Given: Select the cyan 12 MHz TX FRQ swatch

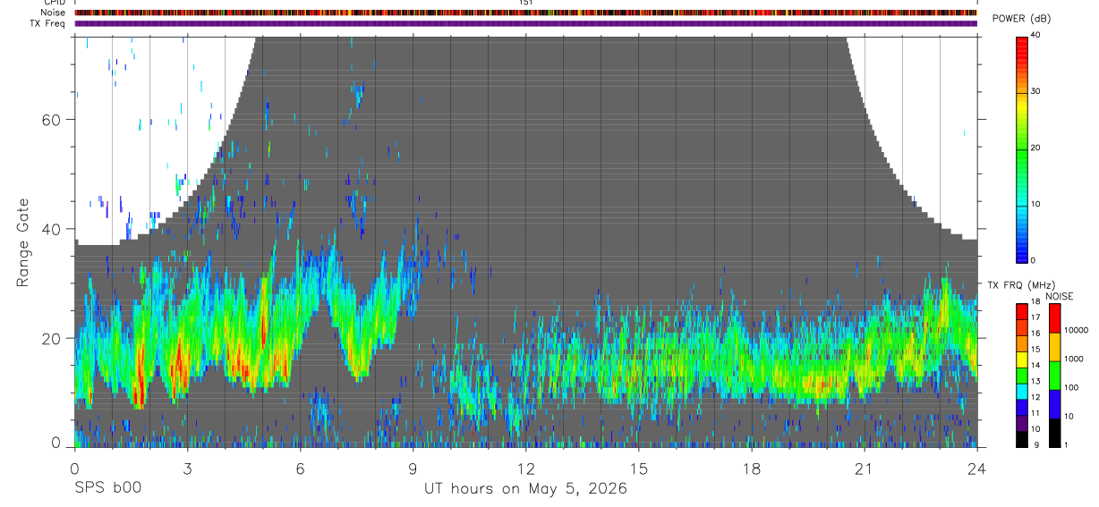Looking at the screenshot, I should (1022, 391).
